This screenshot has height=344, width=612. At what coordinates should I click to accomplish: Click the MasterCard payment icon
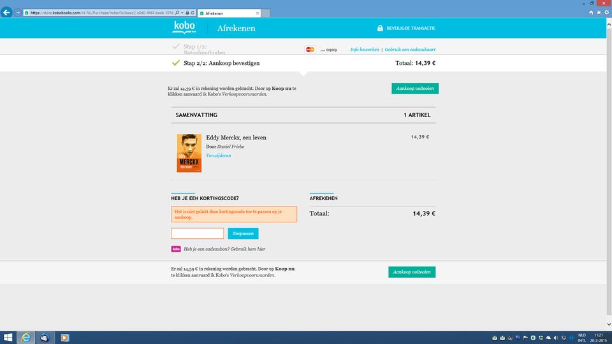(x=310, y=50)
